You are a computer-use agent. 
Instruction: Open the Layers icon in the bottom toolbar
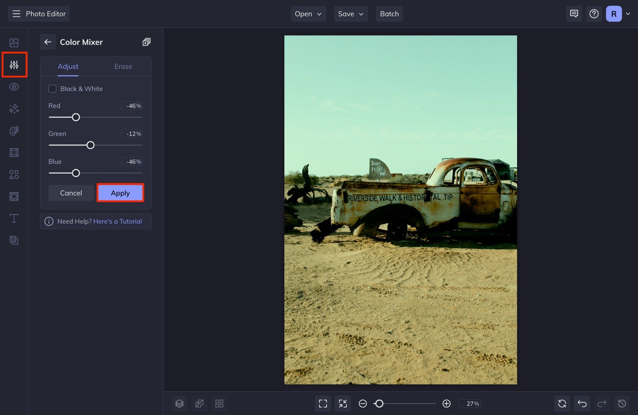click(179, 403)
